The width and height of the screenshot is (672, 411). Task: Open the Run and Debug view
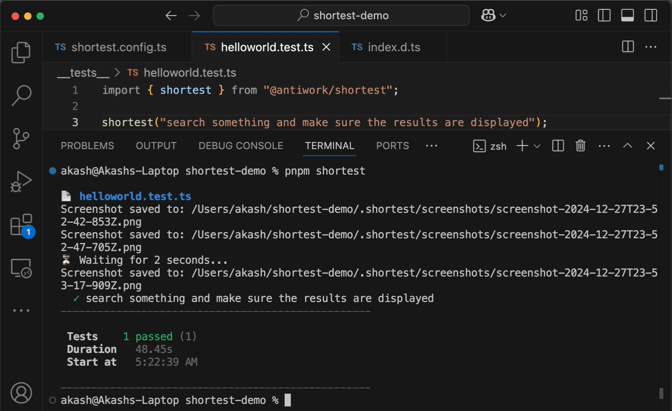tap(21, 182)
